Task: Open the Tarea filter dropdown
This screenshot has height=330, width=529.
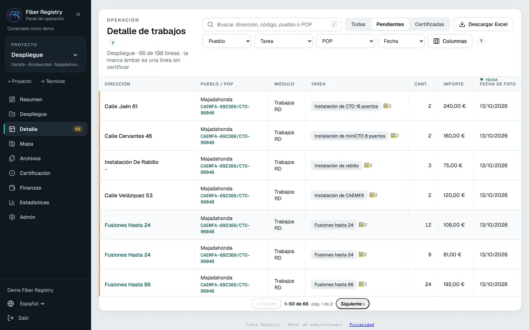Action: [x=284, y=41]
